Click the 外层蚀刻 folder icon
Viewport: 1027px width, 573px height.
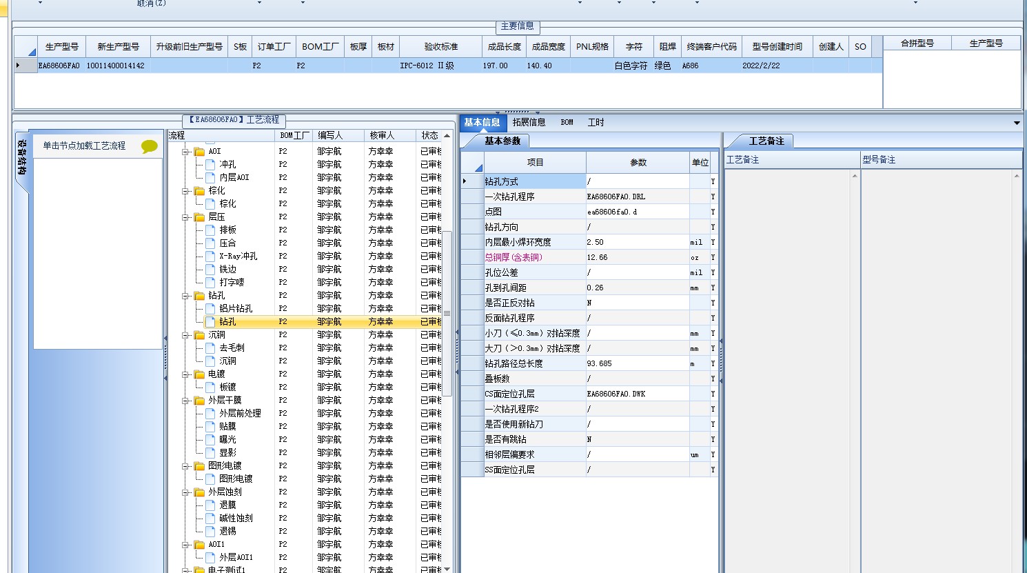[199, 492]
